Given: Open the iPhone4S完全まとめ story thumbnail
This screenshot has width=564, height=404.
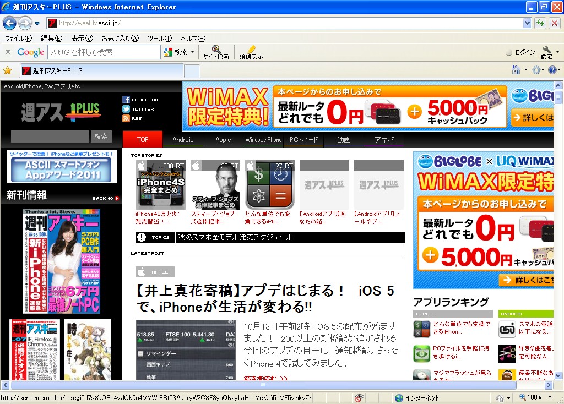Looking at the screenshot, I should click(x=160, y=185).
